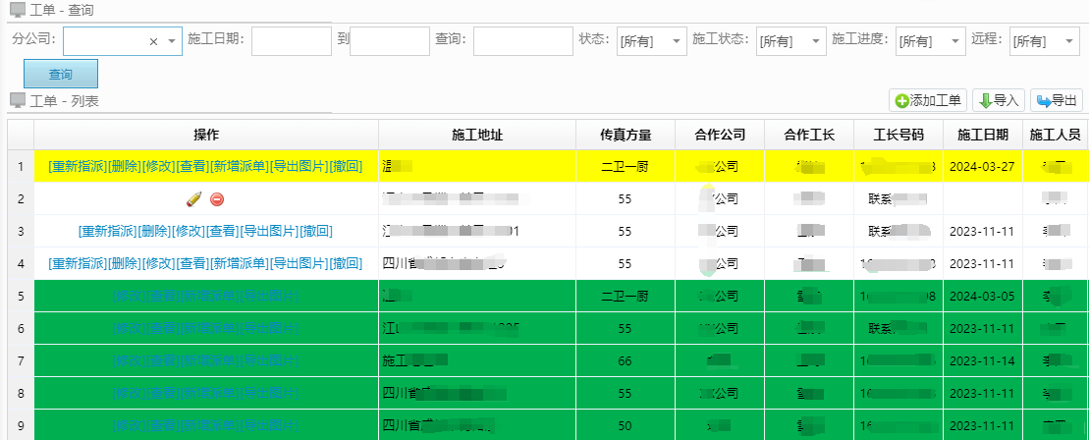Click the end date field after 到
The image size is (1089, 440).
tap(390, 41)
